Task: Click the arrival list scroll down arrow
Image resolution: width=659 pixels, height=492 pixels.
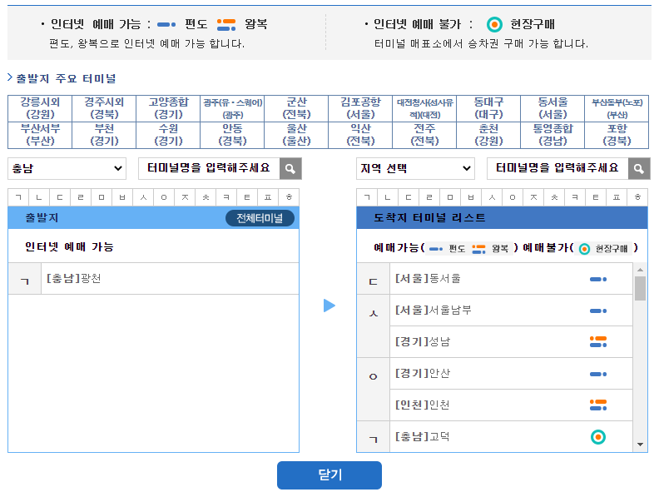Action: [640, 445]
